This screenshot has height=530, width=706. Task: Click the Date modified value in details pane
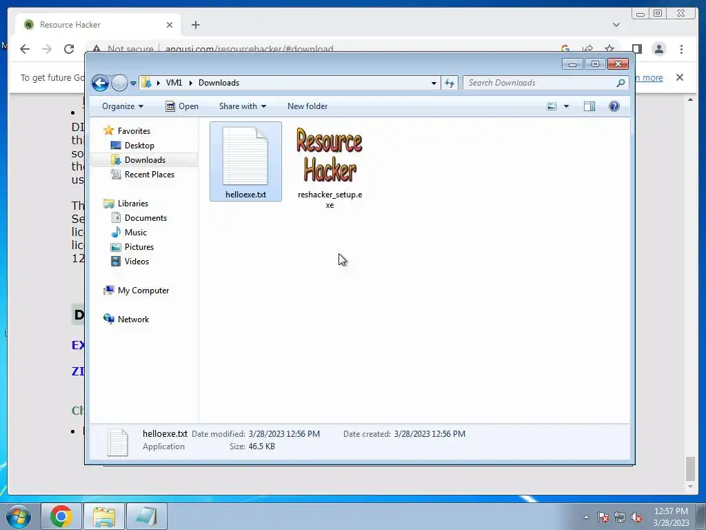[x=284, y=434]
